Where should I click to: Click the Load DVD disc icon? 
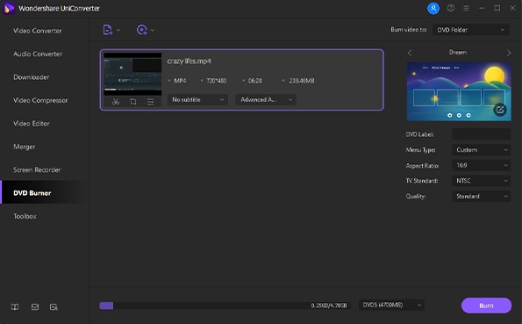(142, 30)
